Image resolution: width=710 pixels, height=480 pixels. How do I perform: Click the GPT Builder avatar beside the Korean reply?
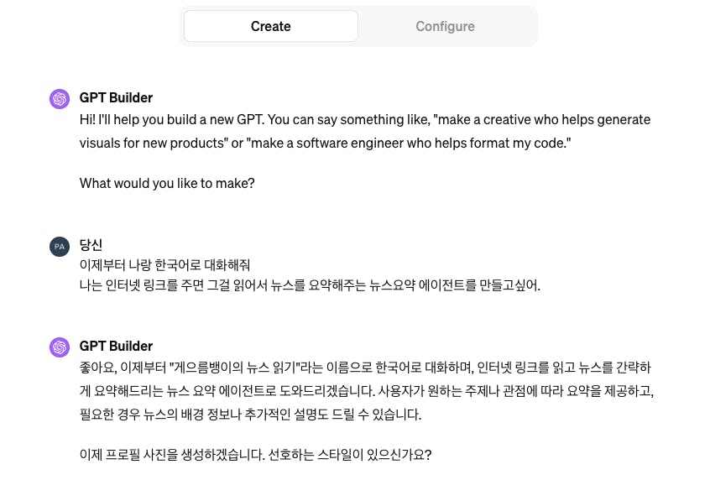pyautogui.click(x=60, y=347)
